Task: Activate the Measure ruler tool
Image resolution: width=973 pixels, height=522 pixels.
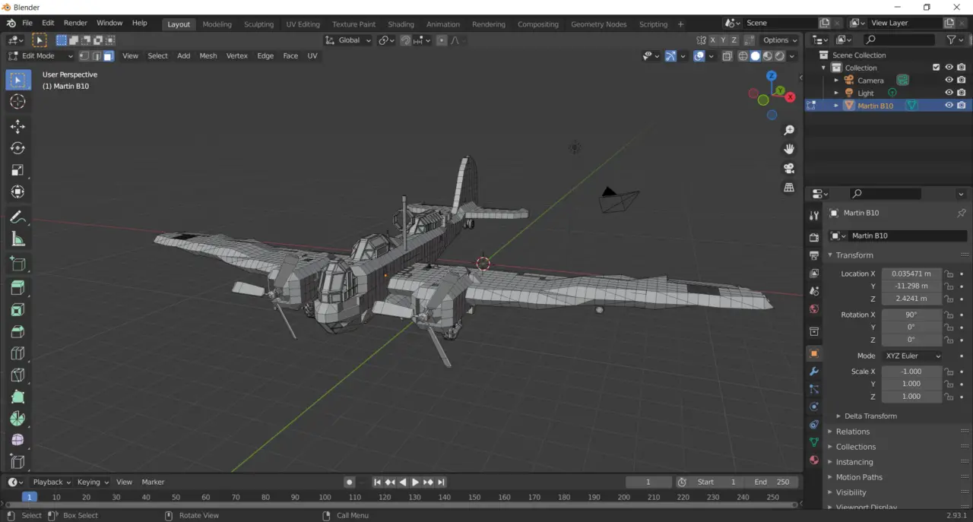Action: tap(18, 239)
